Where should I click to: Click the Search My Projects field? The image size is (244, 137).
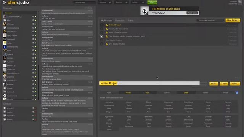(210, 20)
